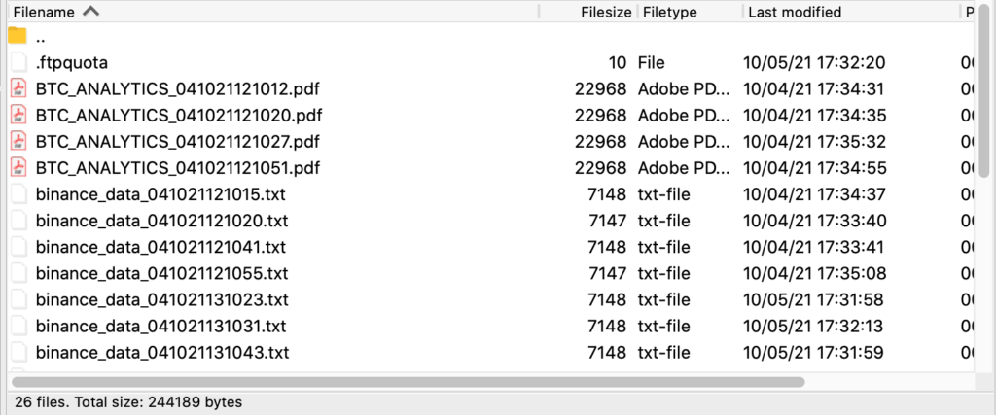
Task: Sort list by Filetype column header
Action: pyautogui.click(x=669, y=12)
